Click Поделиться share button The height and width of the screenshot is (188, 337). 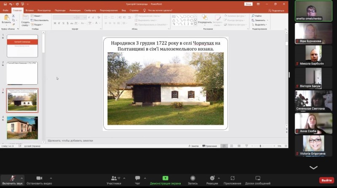coord(276,10)
